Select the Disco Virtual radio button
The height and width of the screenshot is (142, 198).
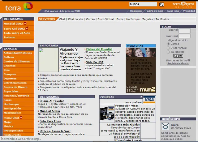[x=168, y=48]
